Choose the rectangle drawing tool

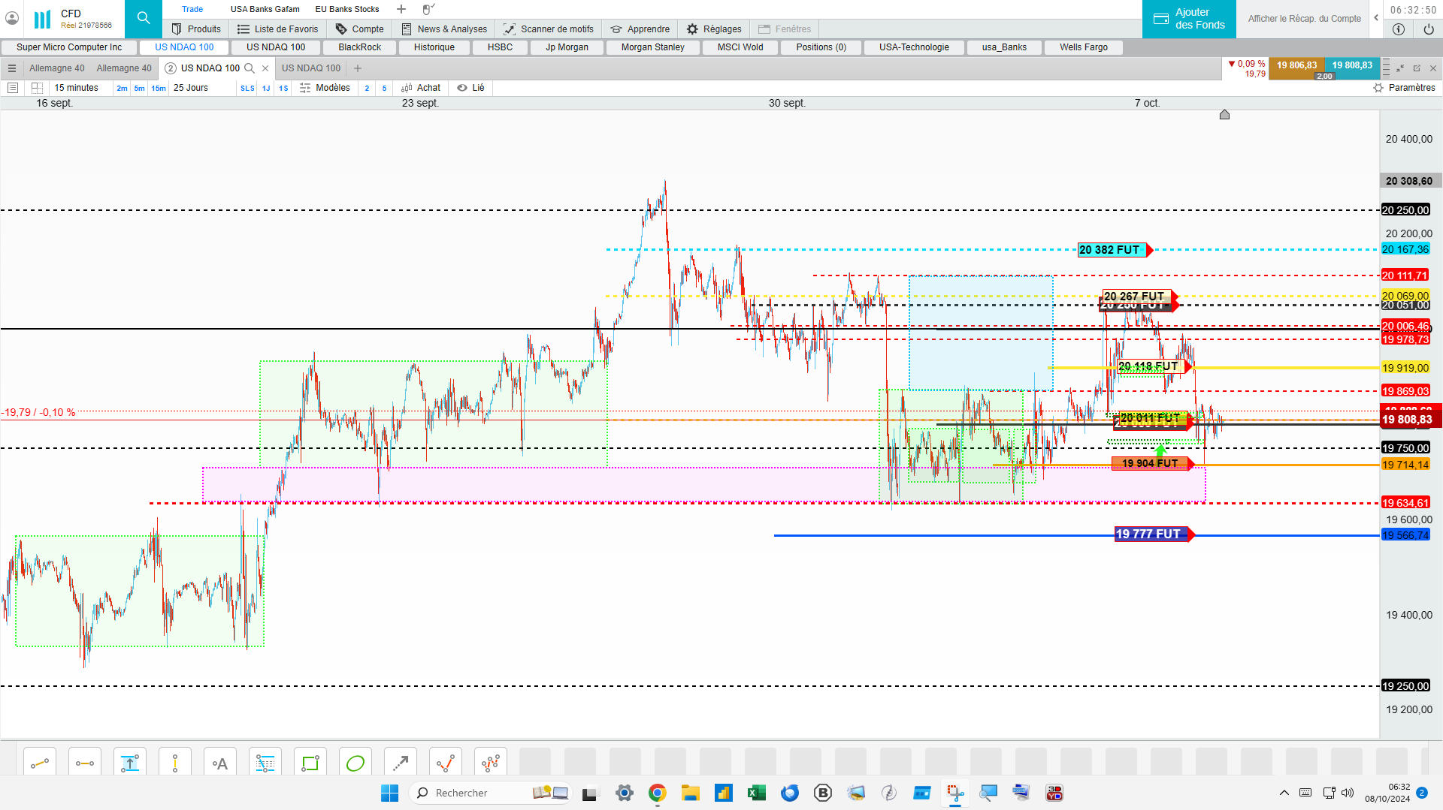[310, 763]
